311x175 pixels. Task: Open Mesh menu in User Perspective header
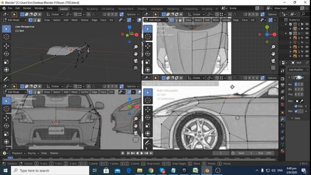74,20
